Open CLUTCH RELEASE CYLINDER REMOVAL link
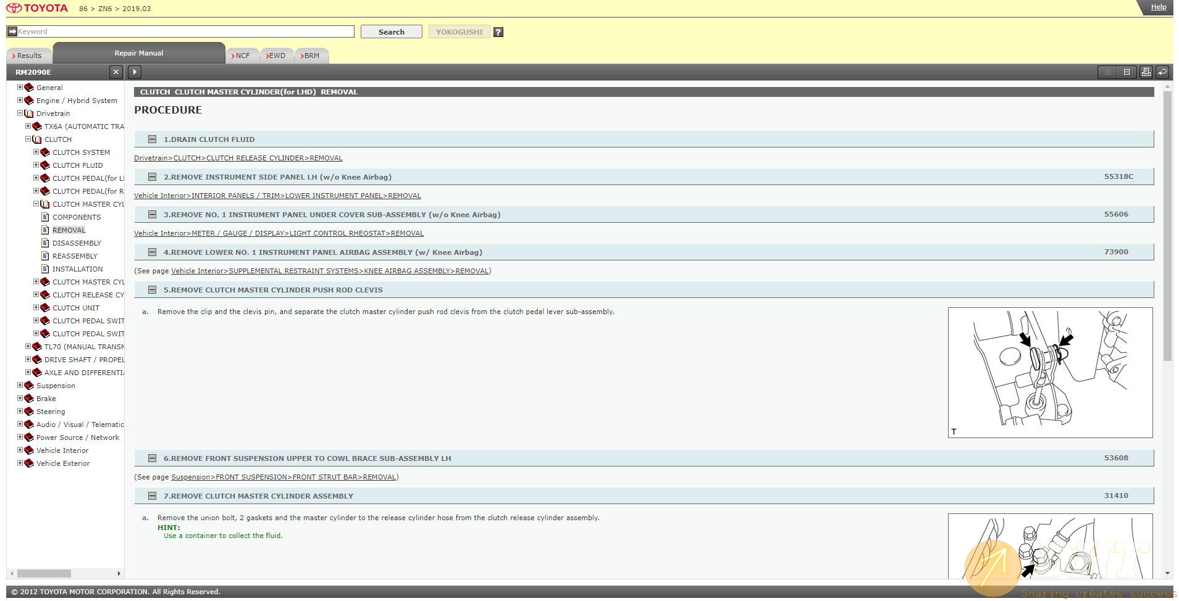Screen dimensions: 1179x601 (238, 158)
